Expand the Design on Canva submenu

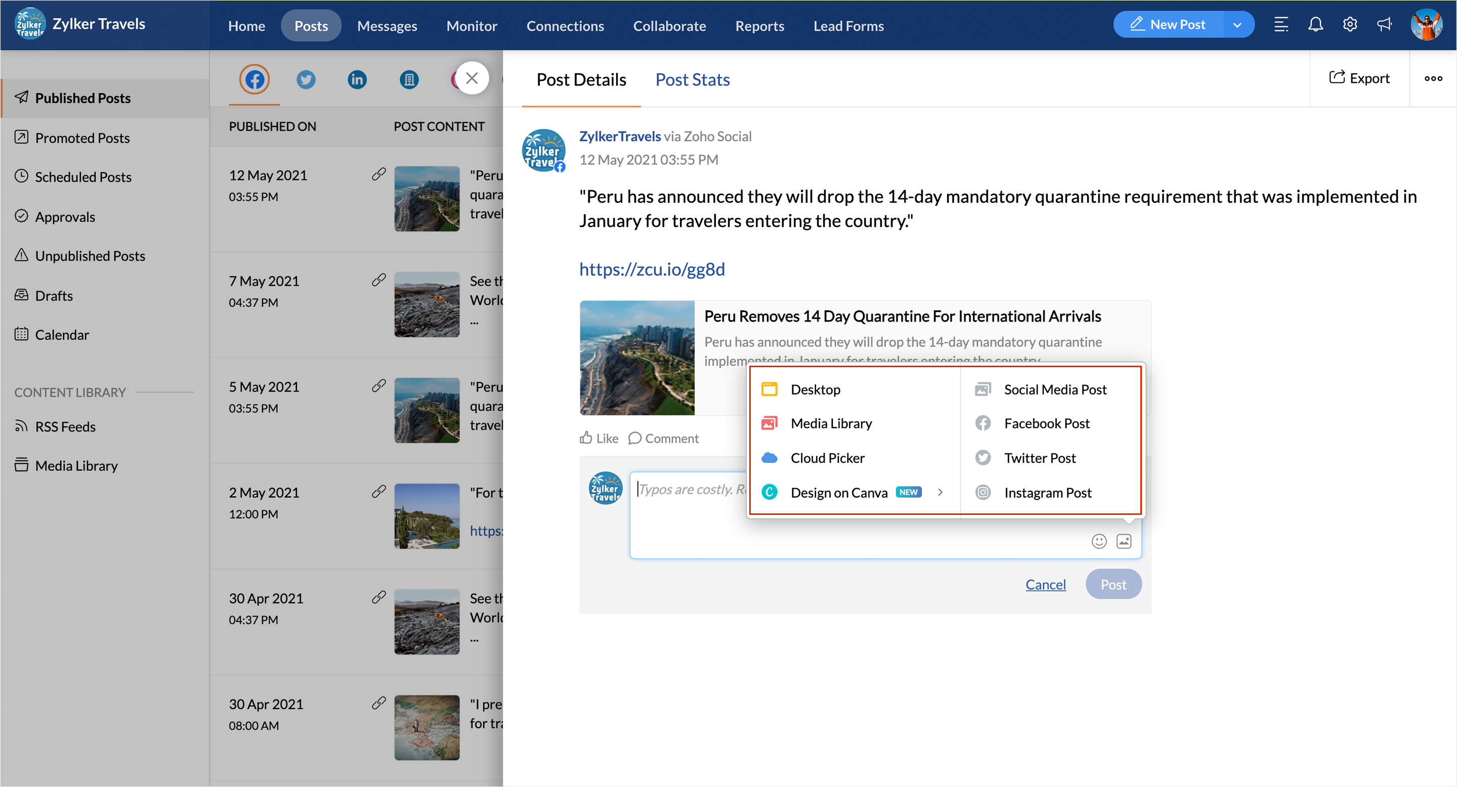point(940,492)
